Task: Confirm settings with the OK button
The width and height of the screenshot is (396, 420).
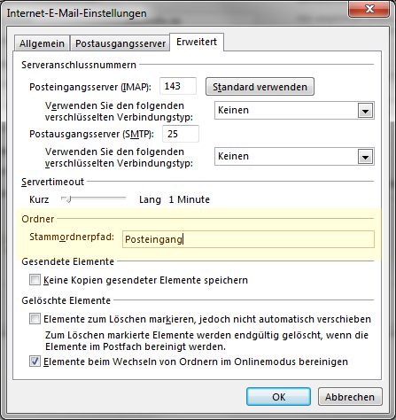Action: coord(278,397)
